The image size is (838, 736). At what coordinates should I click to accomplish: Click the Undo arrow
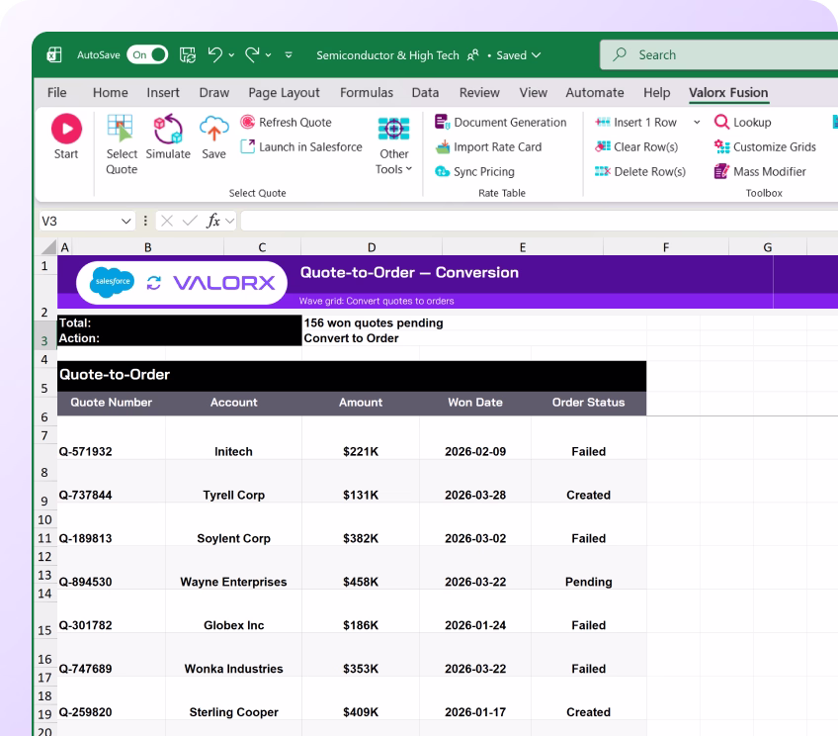click(x=214, y=54)
